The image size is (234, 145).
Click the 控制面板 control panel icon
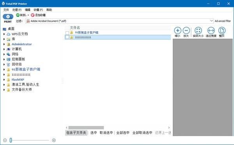[9, 59]
